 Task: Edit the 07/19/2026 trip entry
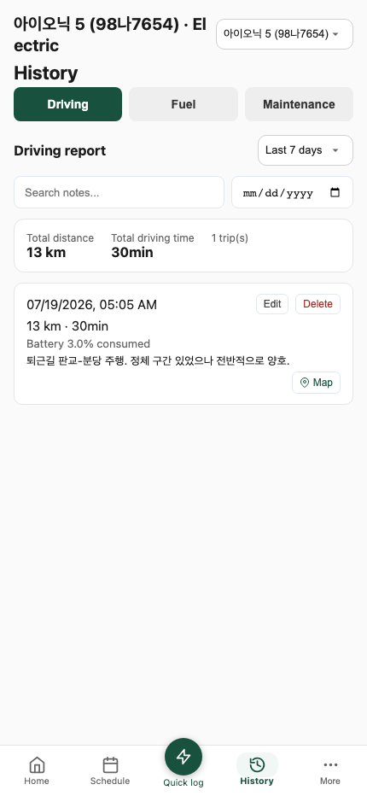point(272,304)
